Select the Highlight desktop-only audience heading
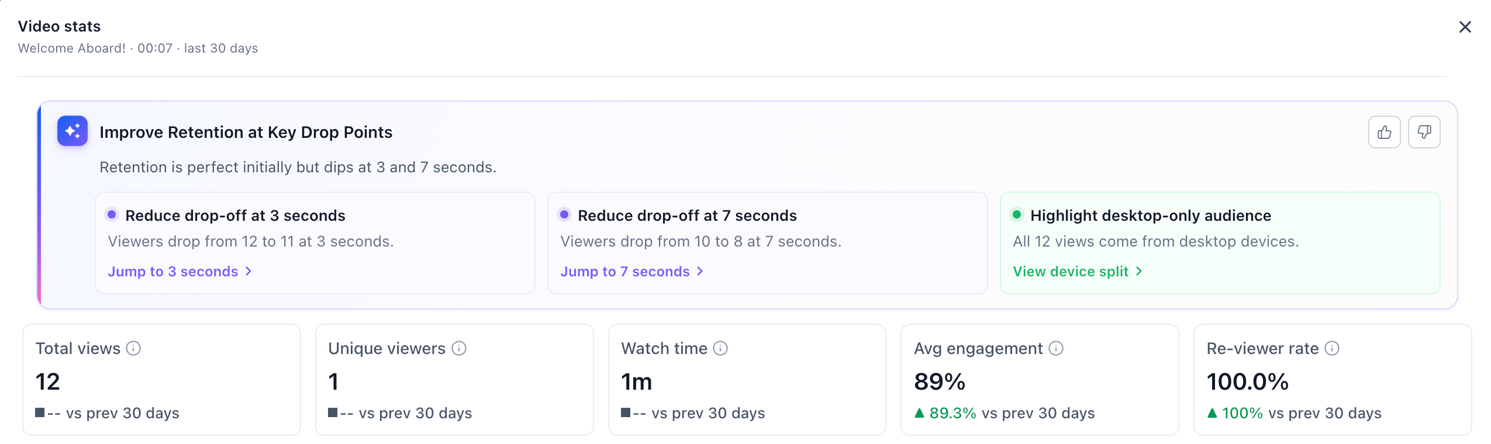Viewport: 1491px width, 444px height. click(x=1151, y=216)
